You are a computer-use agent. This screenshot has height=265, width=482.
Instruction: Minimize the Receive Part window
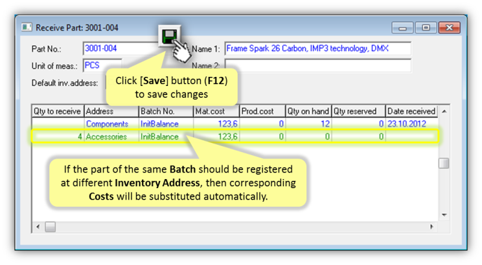402,28
